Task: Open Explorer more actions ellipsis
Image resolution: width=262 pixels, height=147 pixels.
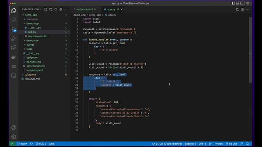Action: pos(66,9)
